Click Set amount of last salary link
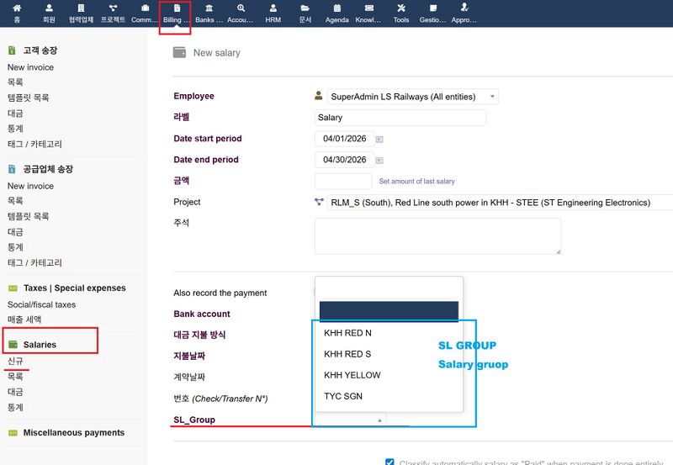Viewport: 673px width, 465px height. [416, 181]
